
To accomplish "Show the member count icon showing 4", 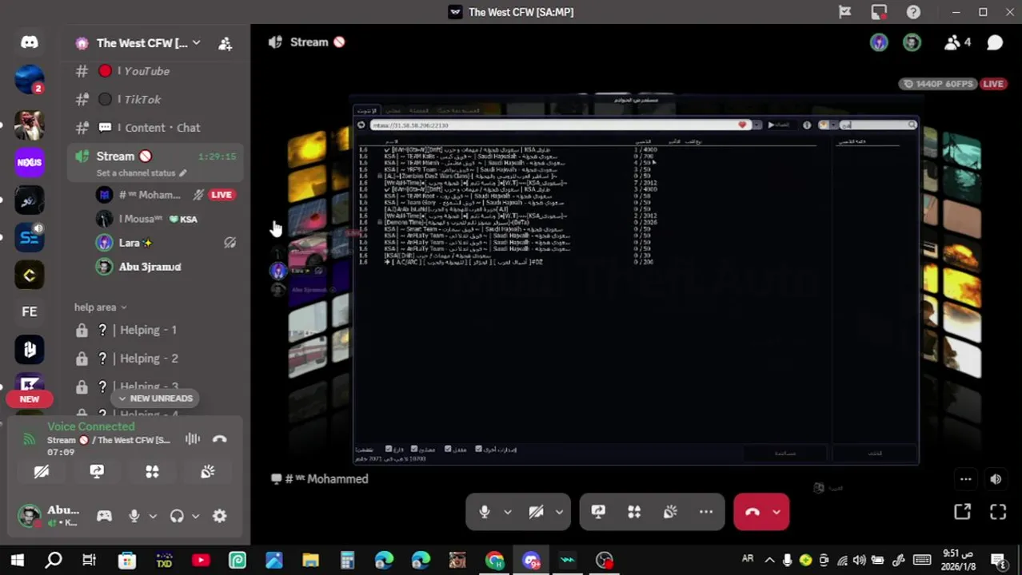I will point(957,42).
